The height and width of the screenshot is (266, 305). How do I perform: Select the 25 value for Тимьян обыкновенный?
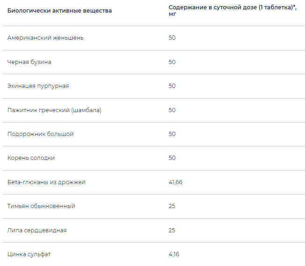(172, 206)
